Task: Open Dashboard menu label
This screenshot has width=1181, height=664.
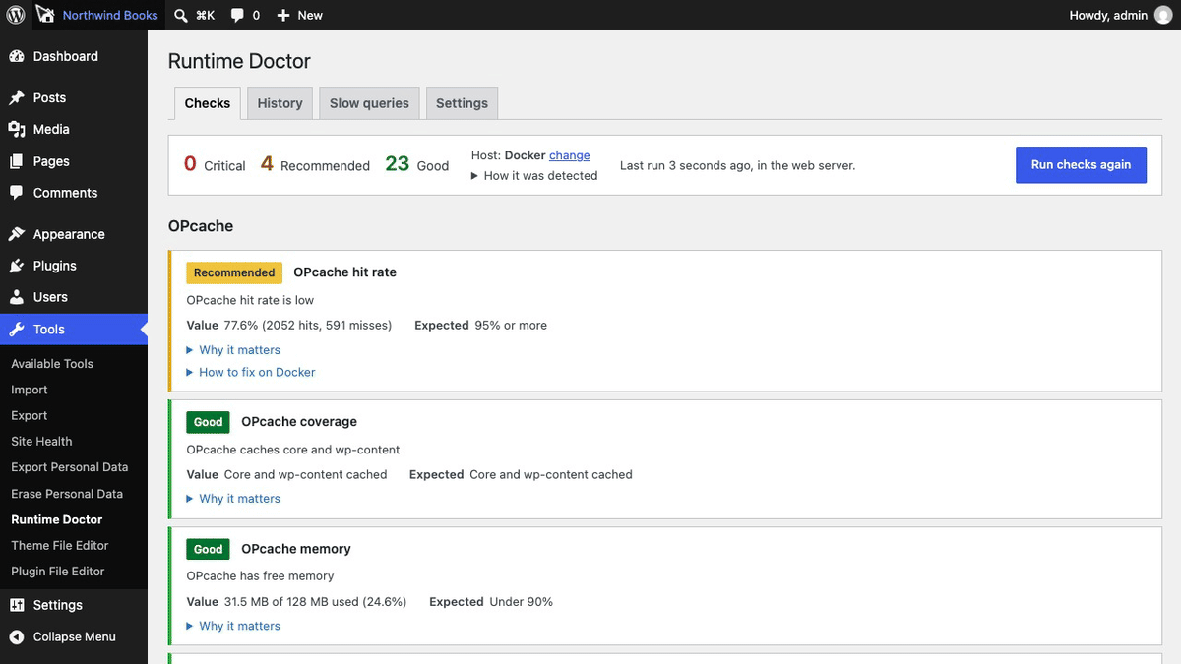Action: coord(66,56)
